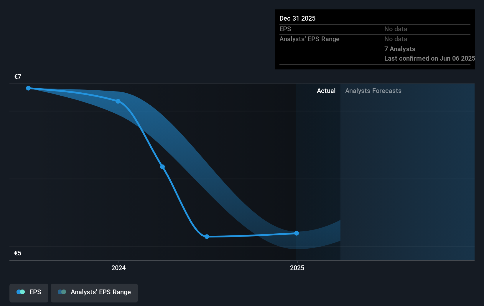
Task: Select the lowest EPS data point on the line
Action: click(207, 237)
